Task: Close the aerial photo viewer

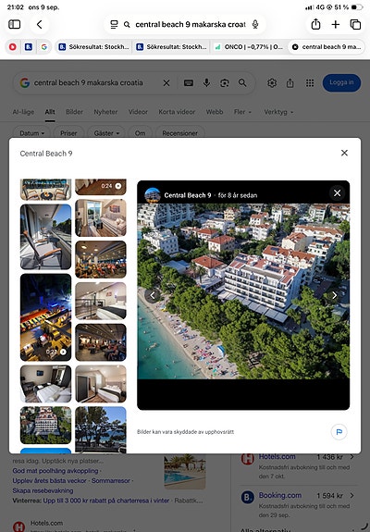Action: tap(337, 193)
